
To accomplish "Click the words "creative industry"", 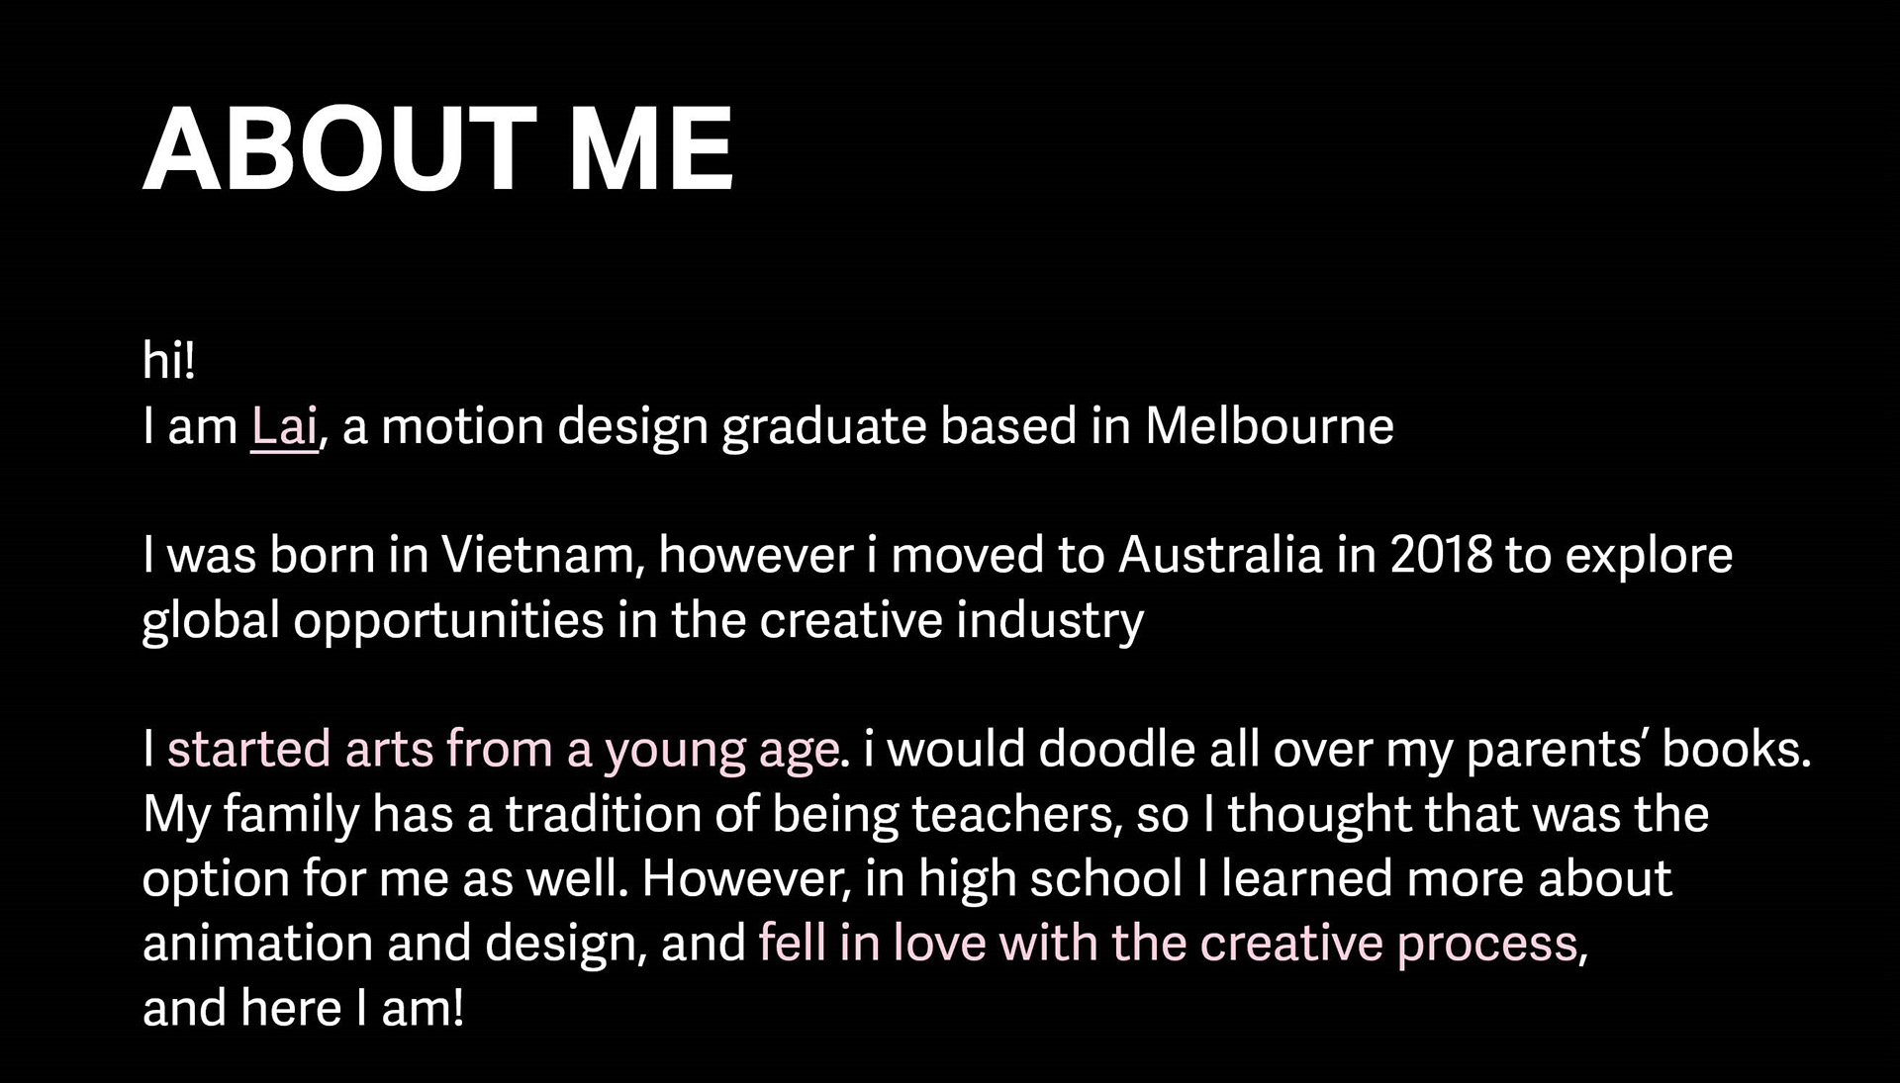I will click(951, 621).
